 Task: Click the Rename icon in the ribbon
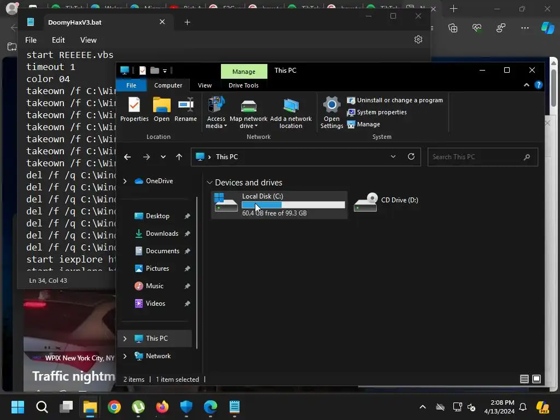coord(185,109)
